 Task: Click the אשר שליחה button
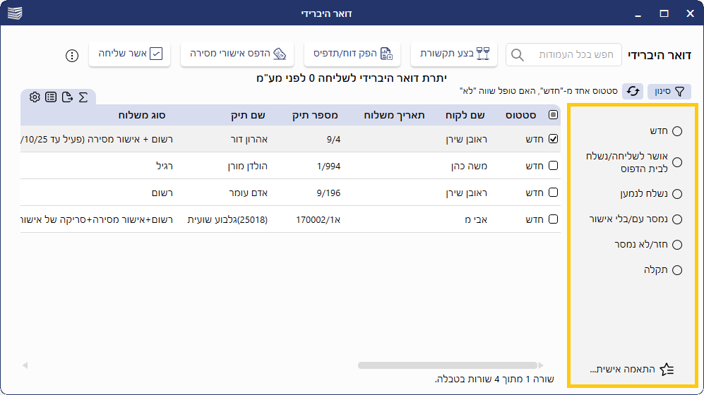pos(130,54)
